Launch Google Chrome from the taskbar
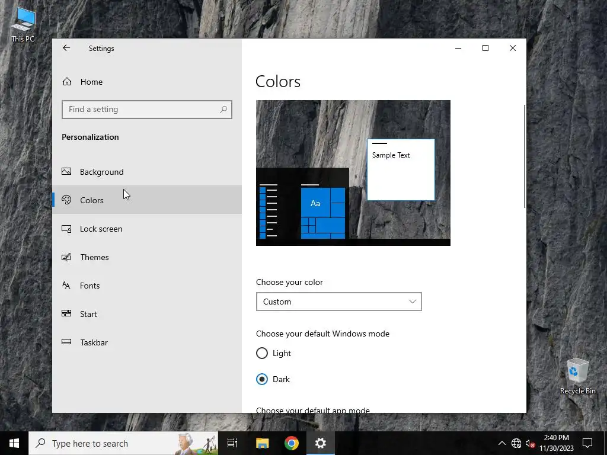Screen dimensions: 607x455 pyautogui.click(x=292, y=443)
